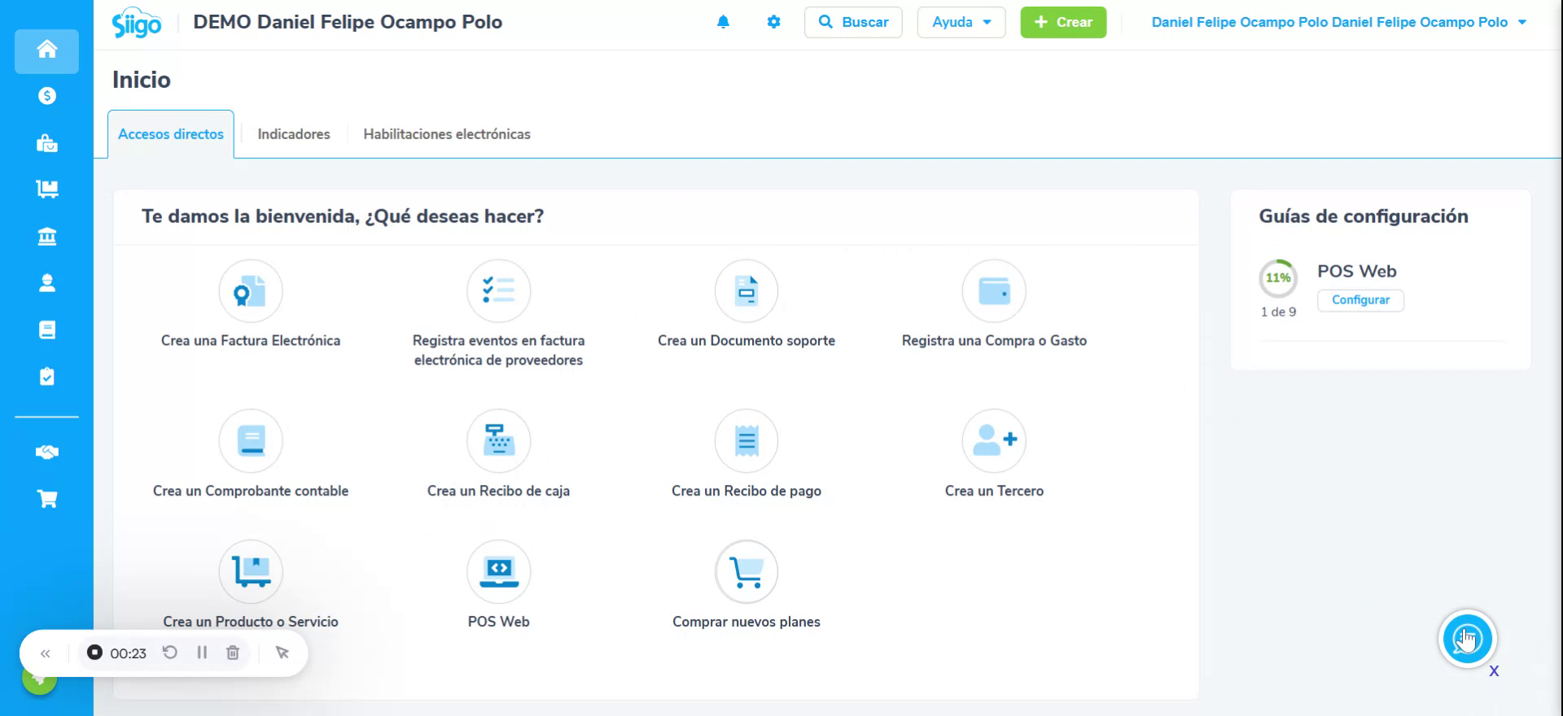Open the Crea un Recibo de pago link
The image size is (1563, 716).
point(746,491)
